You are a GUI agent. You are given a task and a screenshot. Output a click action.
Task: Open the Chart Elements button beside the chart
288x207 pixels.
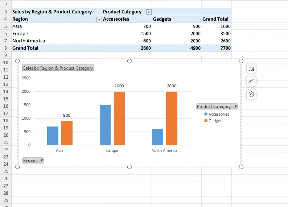tap(251, 68)
